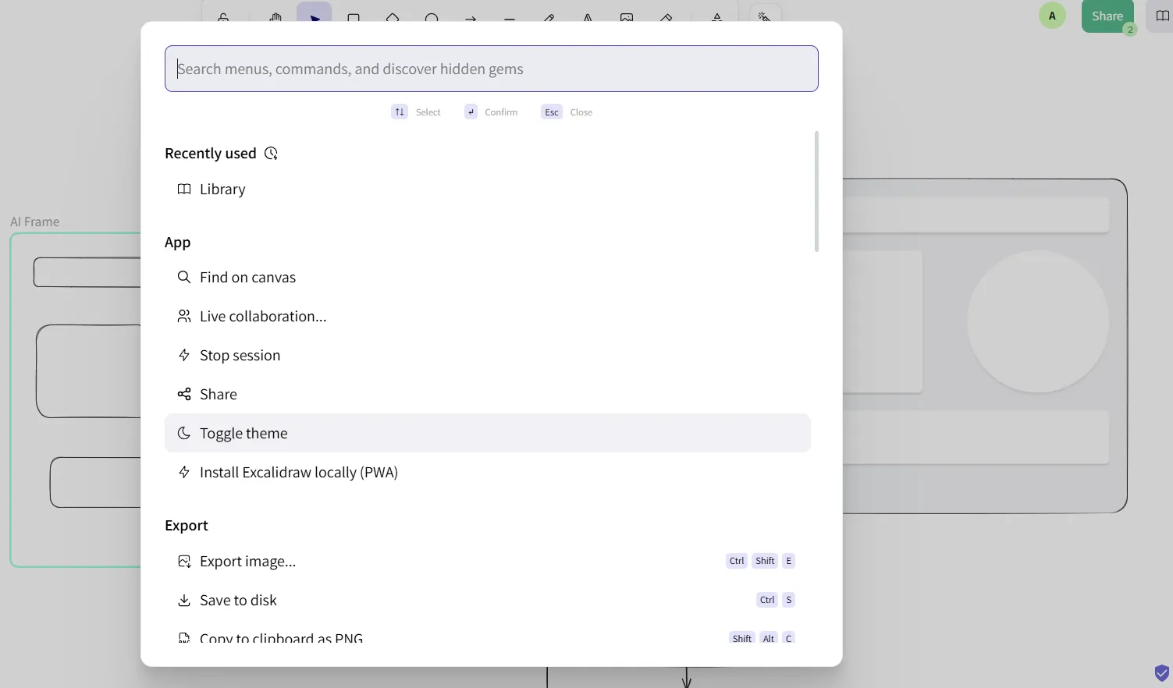Open Library from Recently used
Screen dimensions: 1173x688
[222, 190]
